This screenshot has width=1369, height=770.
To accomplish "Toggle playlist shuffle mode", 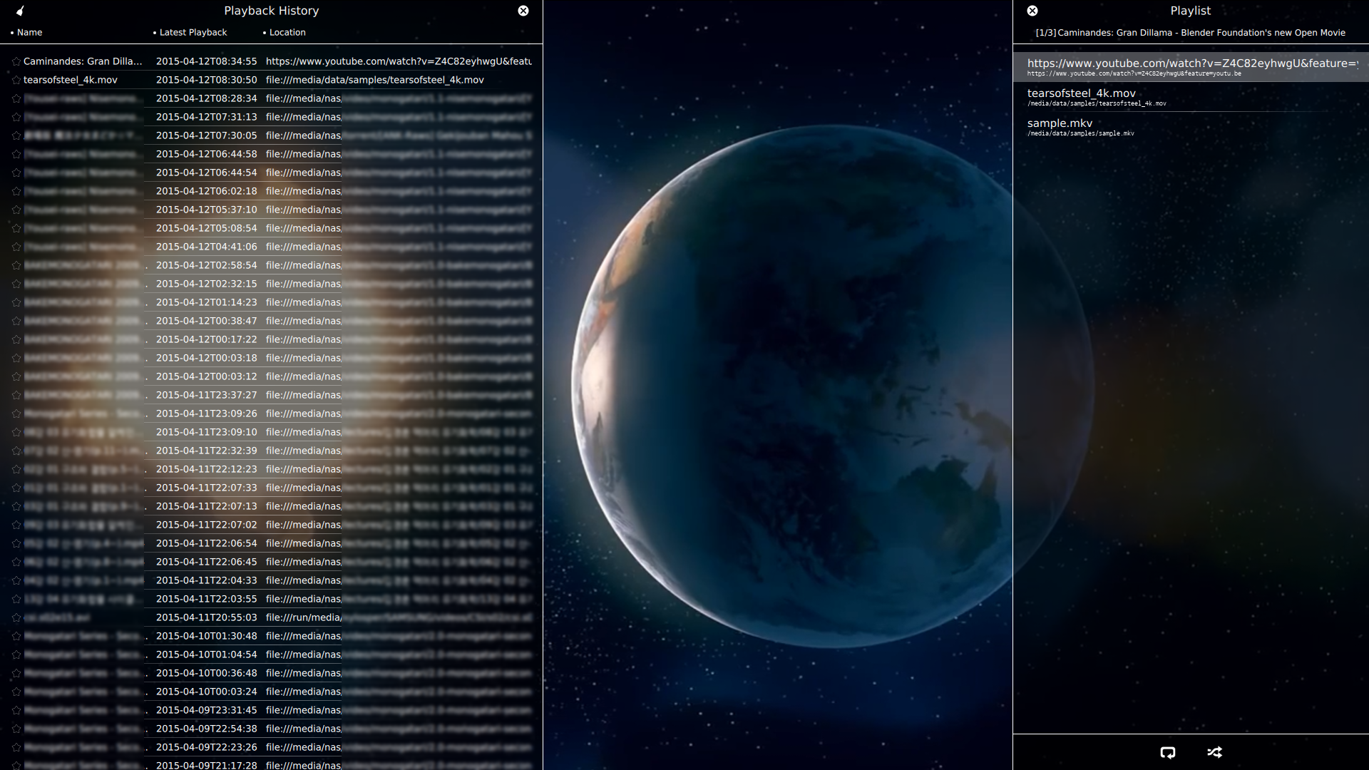I will [x=1214, y=752].
